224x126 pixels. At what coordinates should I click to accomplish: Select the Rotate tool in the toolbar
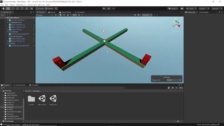click(x=13, y=8)
